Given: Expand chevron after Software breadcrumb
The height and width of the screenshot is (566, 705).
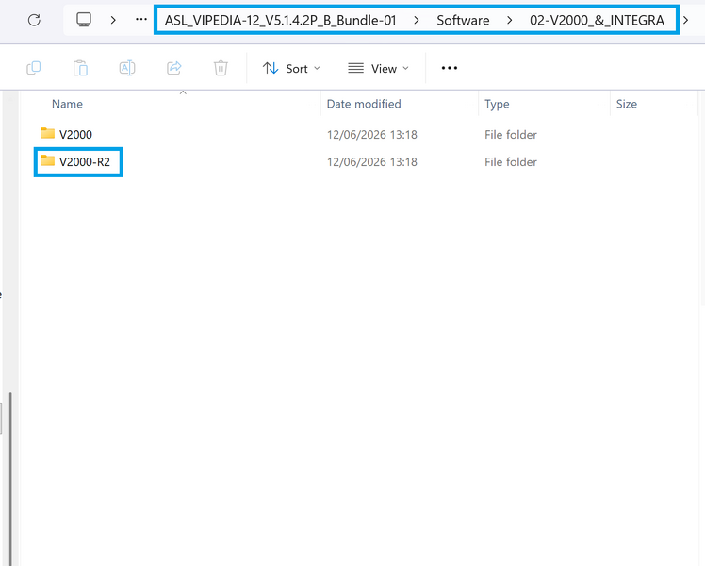Looking at the screenshot, I should point(509,20).
